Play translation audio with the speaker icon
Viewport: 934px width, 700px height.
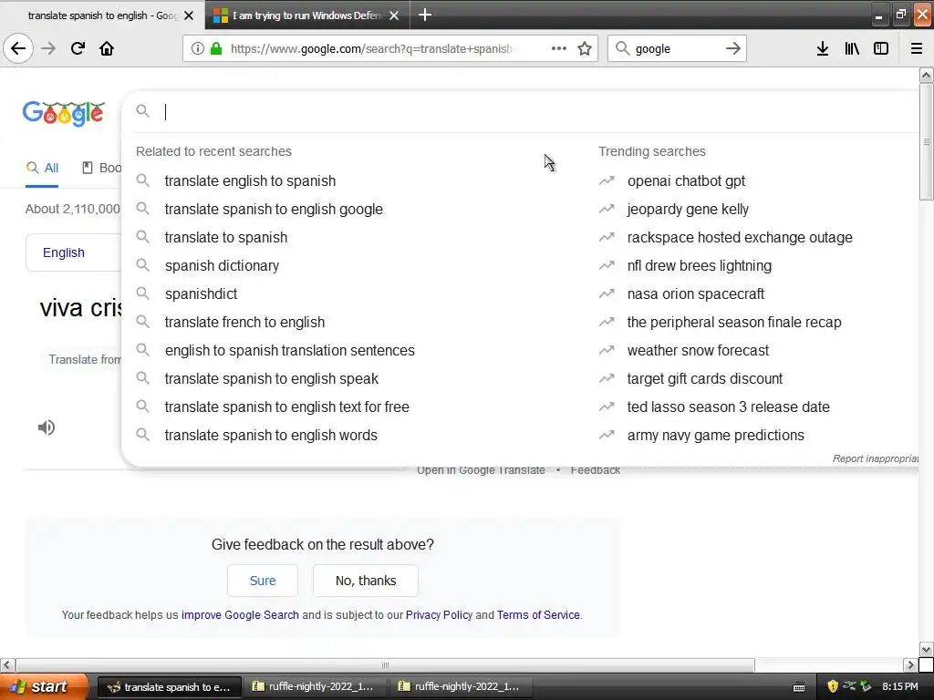pyautogui.click(x=47, y=427)
